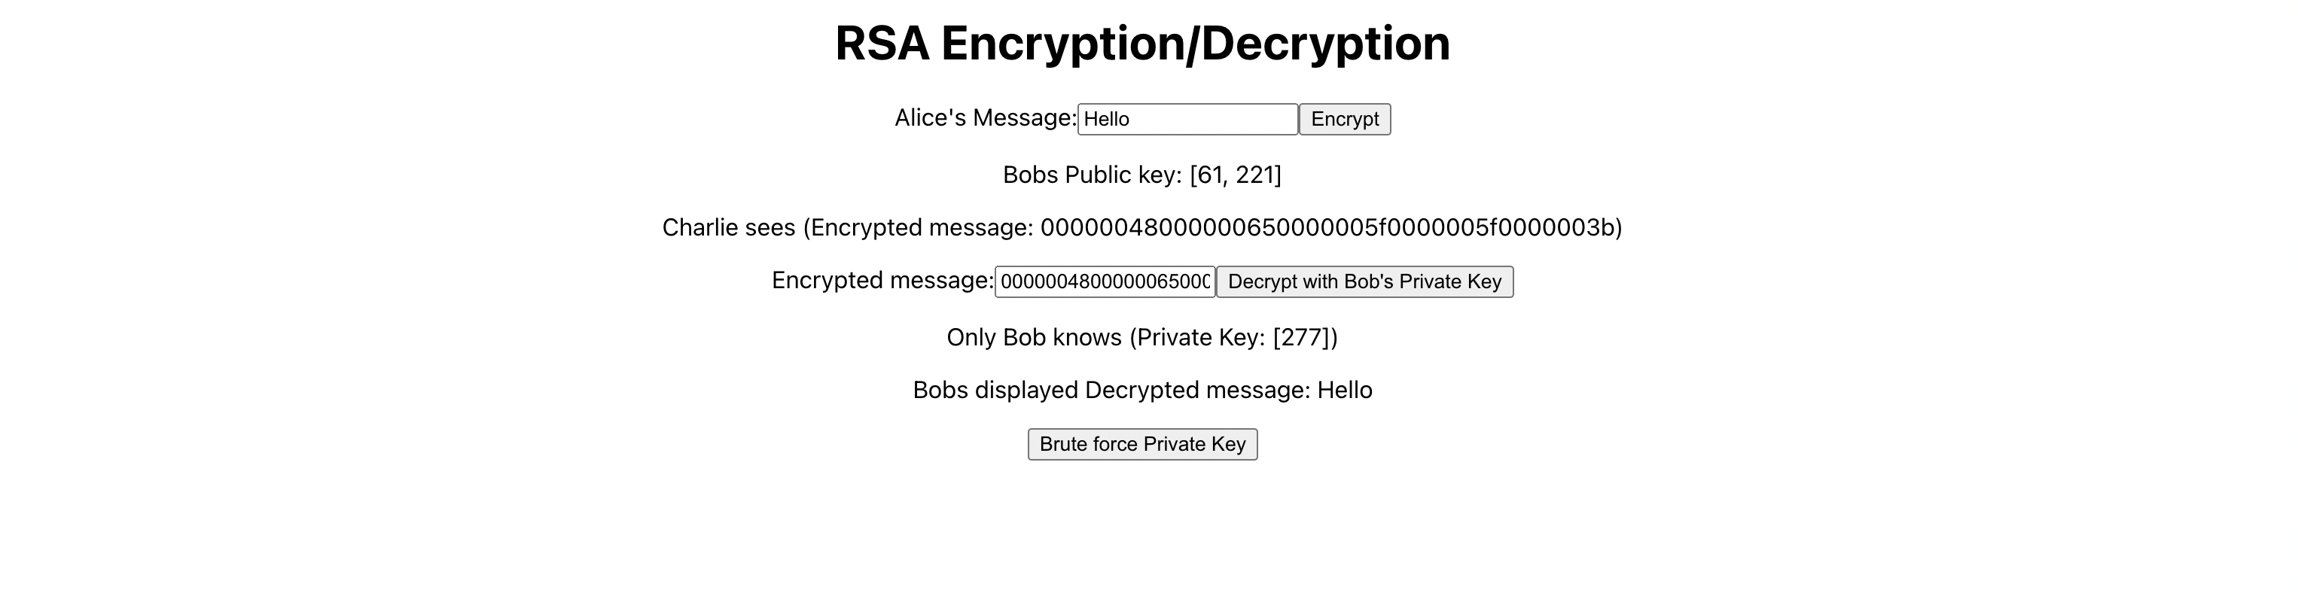Click the brute force button below the decrypted message
2298x599 pixels.
tap(1143, 443)
